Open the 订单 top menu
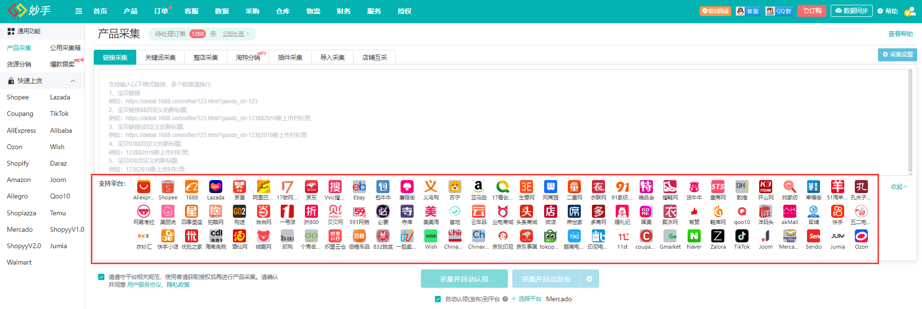The width and height of the screenshot is (922, 309). [x=161, y=11]
